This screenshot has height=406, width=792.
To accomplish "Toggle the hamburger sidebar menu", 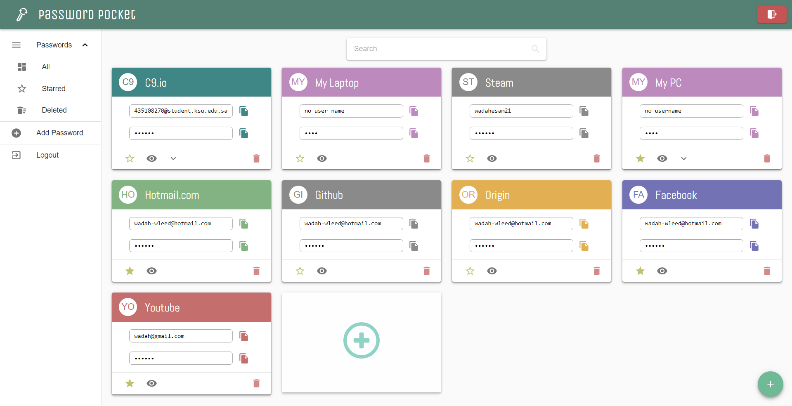I will (x=16, y=45).
